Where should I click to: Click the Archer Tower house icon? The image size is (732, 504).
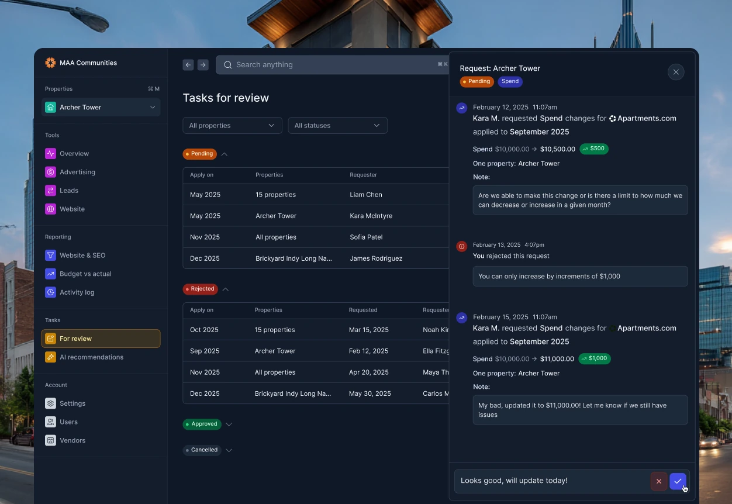[x=50, y=107]
